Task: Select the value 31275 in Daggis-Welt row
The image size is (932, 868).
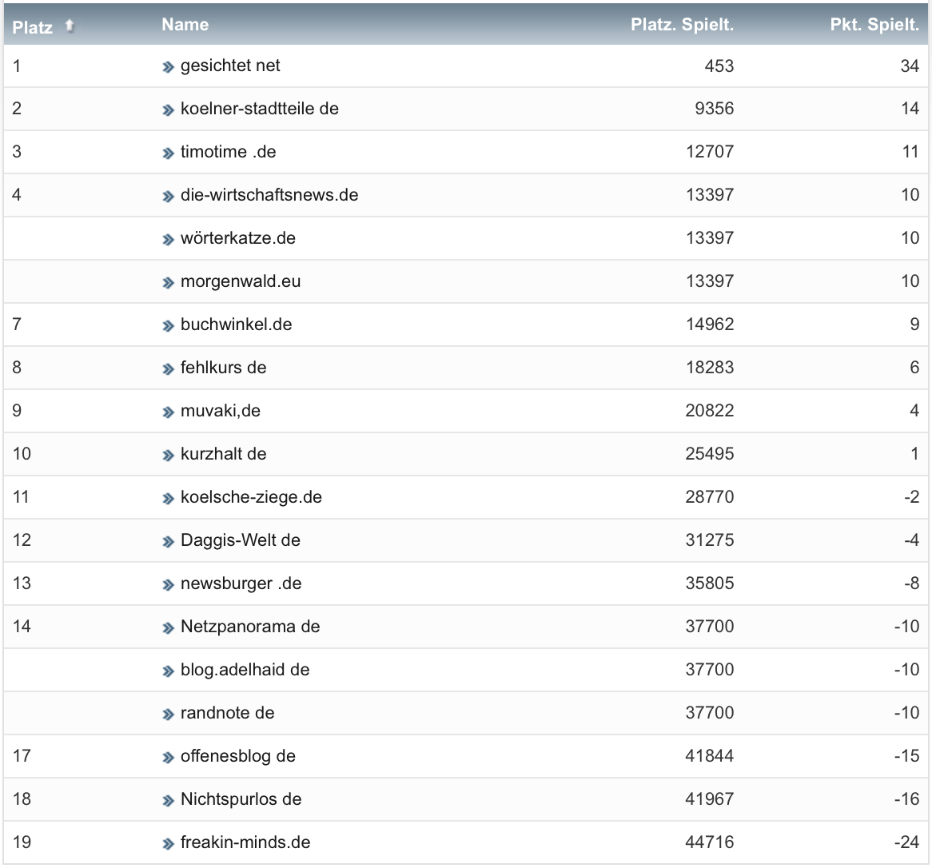Action: (710, 540)
